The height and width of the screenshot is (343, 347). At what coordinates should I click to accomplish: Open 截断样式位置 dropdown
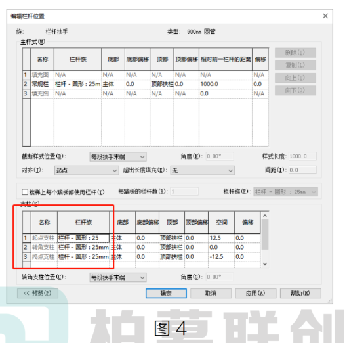tap(118, 157)
